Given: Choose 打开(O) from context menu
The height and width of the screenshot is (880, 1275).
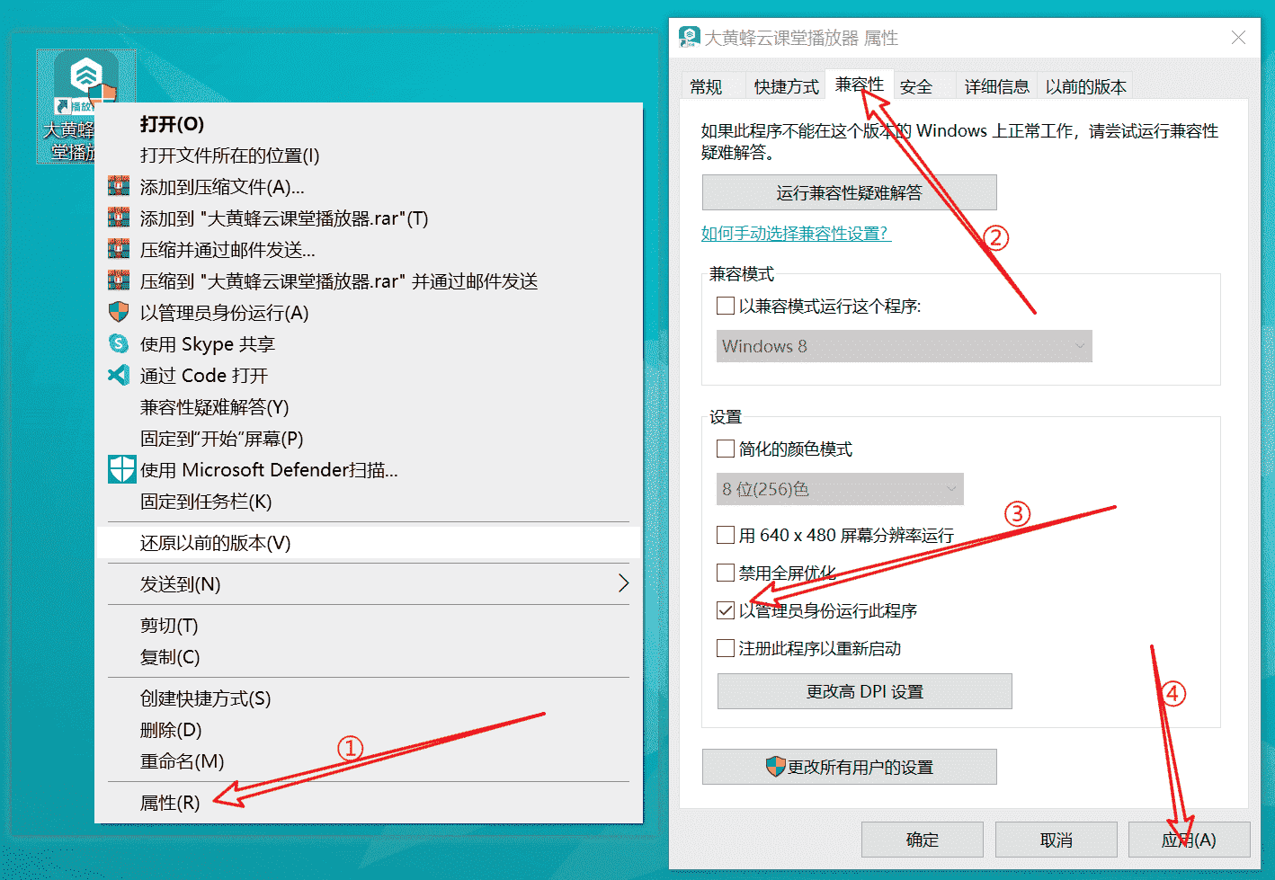Looking at the screenshot, I should point(369,124).
